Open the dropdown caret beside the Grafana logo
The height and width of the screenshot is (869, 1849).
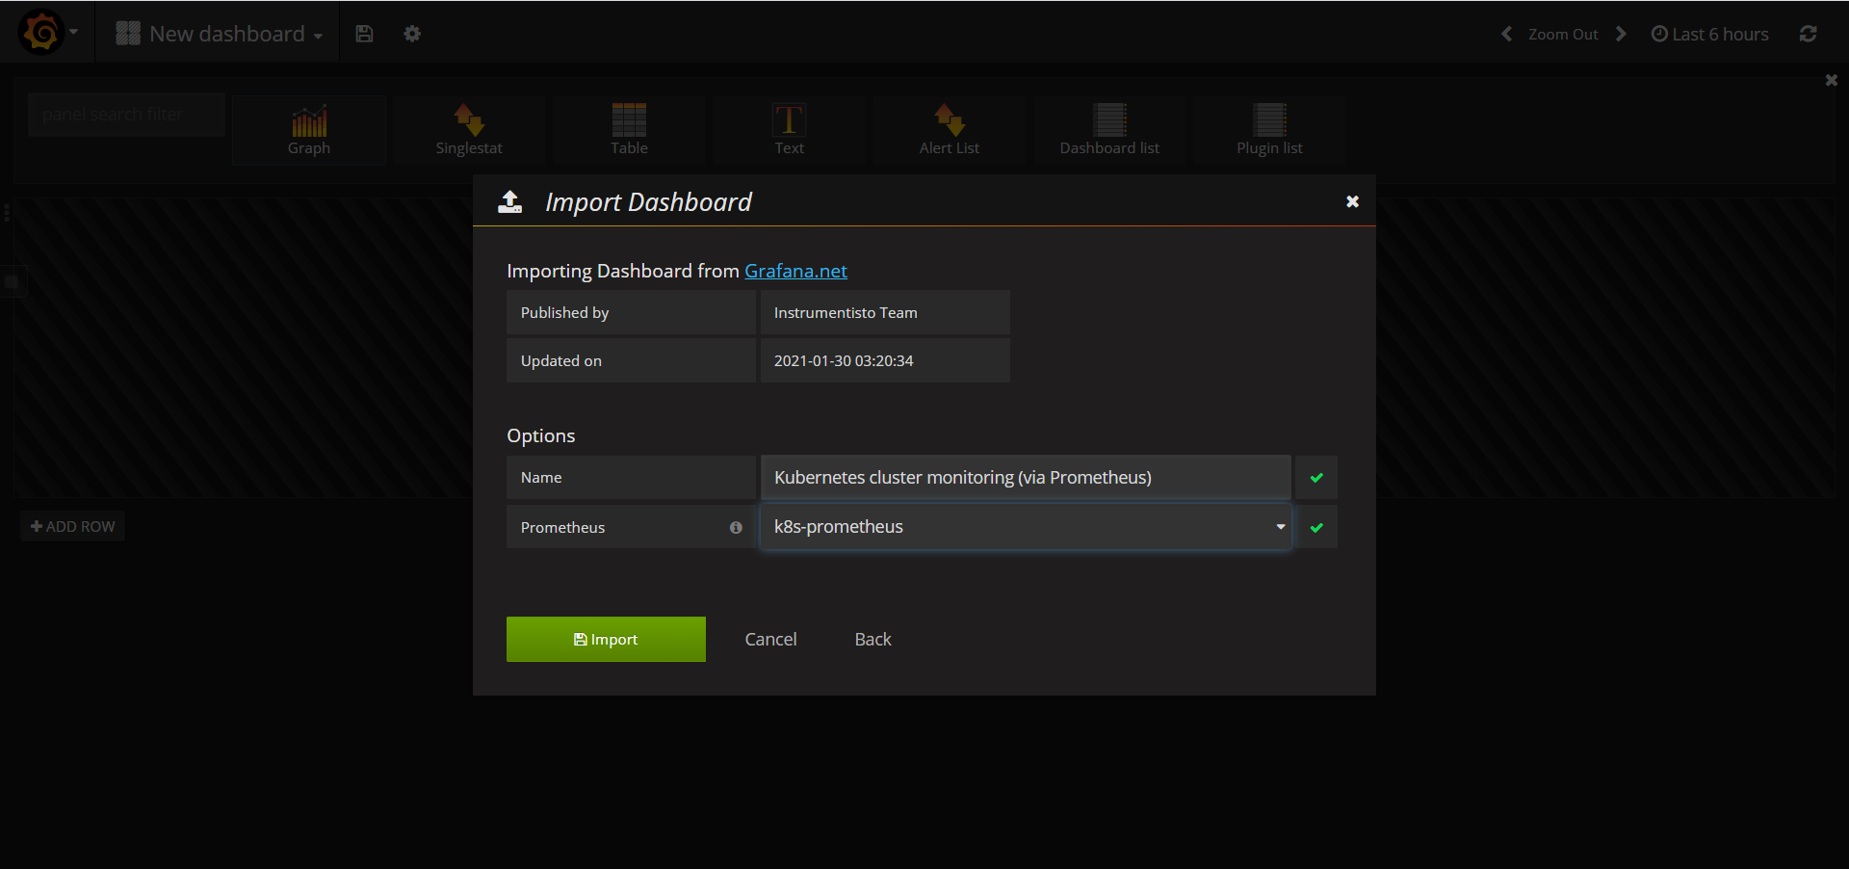pyautogui.click(x=74, y=32)
